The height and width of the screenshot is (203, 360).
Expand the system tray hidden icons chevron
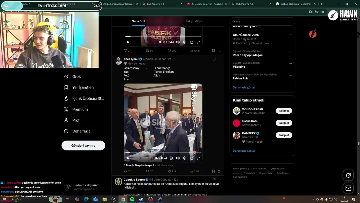click(x=313, y=199)
